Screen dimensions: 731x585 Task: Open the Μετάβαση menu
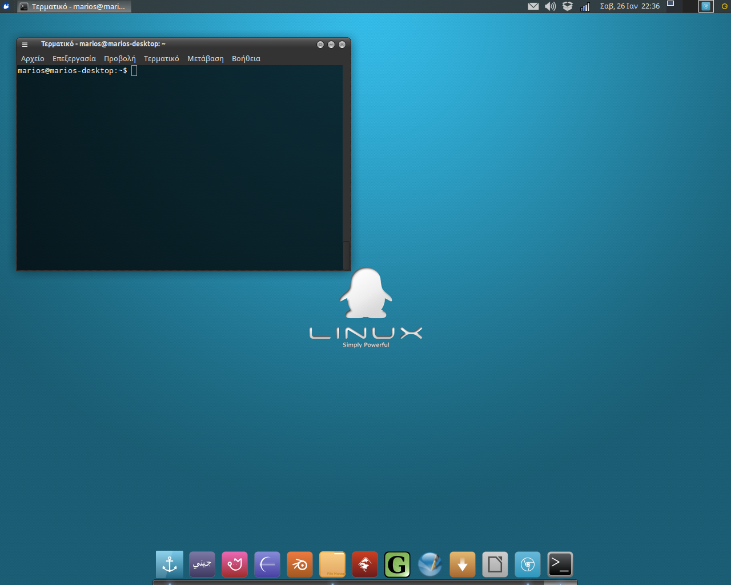click(x=206, y=58)
